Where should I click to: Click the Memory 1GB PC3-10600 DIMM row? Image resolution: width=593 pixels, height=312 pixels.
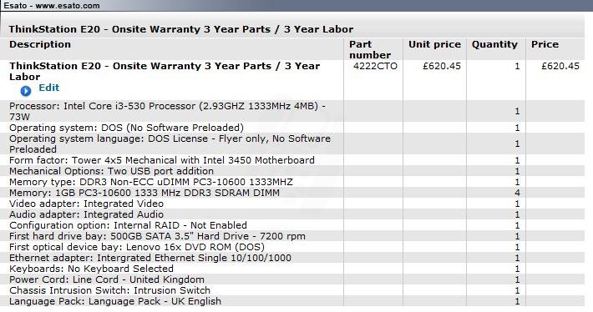click(x=292, y=193)
